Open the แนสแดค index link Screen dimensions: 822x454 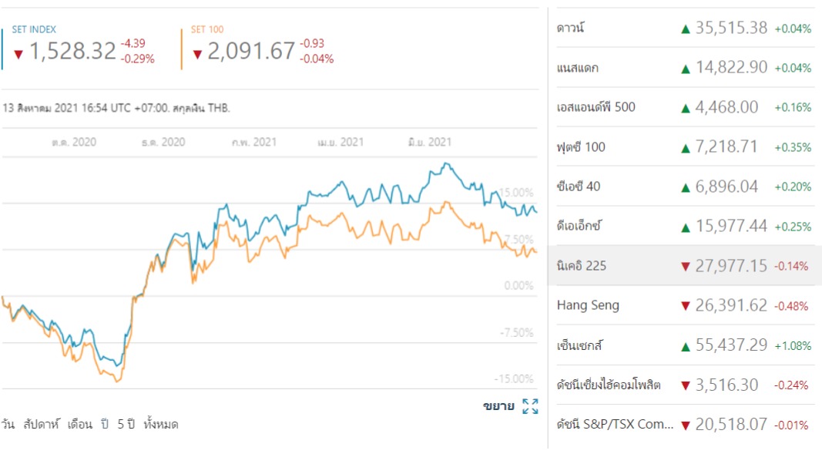578,68
